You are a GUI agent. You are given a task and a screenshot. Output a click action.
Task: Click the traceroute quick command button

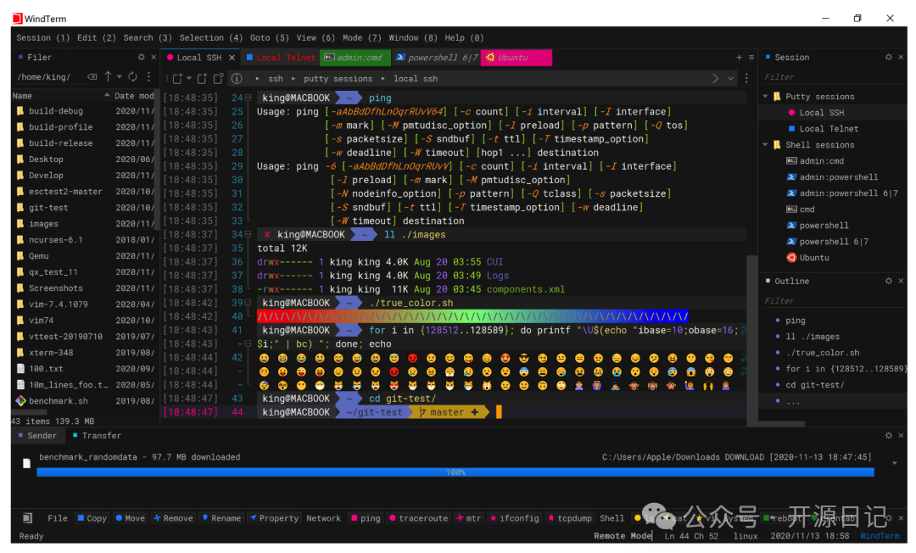[x=417, y=518]
